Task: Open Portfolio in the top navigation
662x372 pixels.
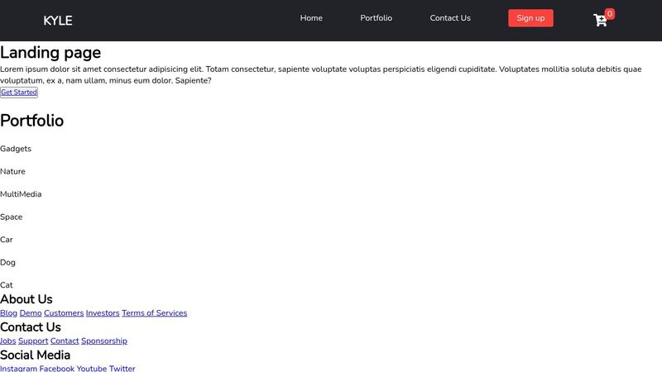Action: [x=377, y=18]
